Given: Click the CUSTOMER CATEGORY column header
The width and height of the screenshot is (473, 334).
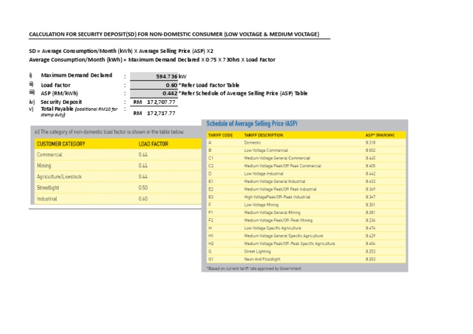Looking at the screenshot, I should 61,144.
